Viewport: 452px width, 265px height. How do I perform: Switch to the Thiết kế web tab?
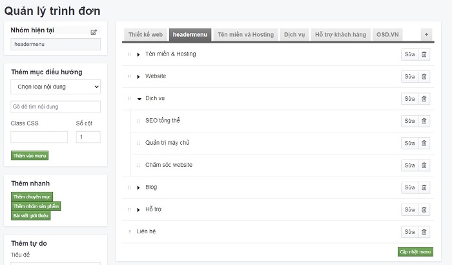(x=146, y=34)
